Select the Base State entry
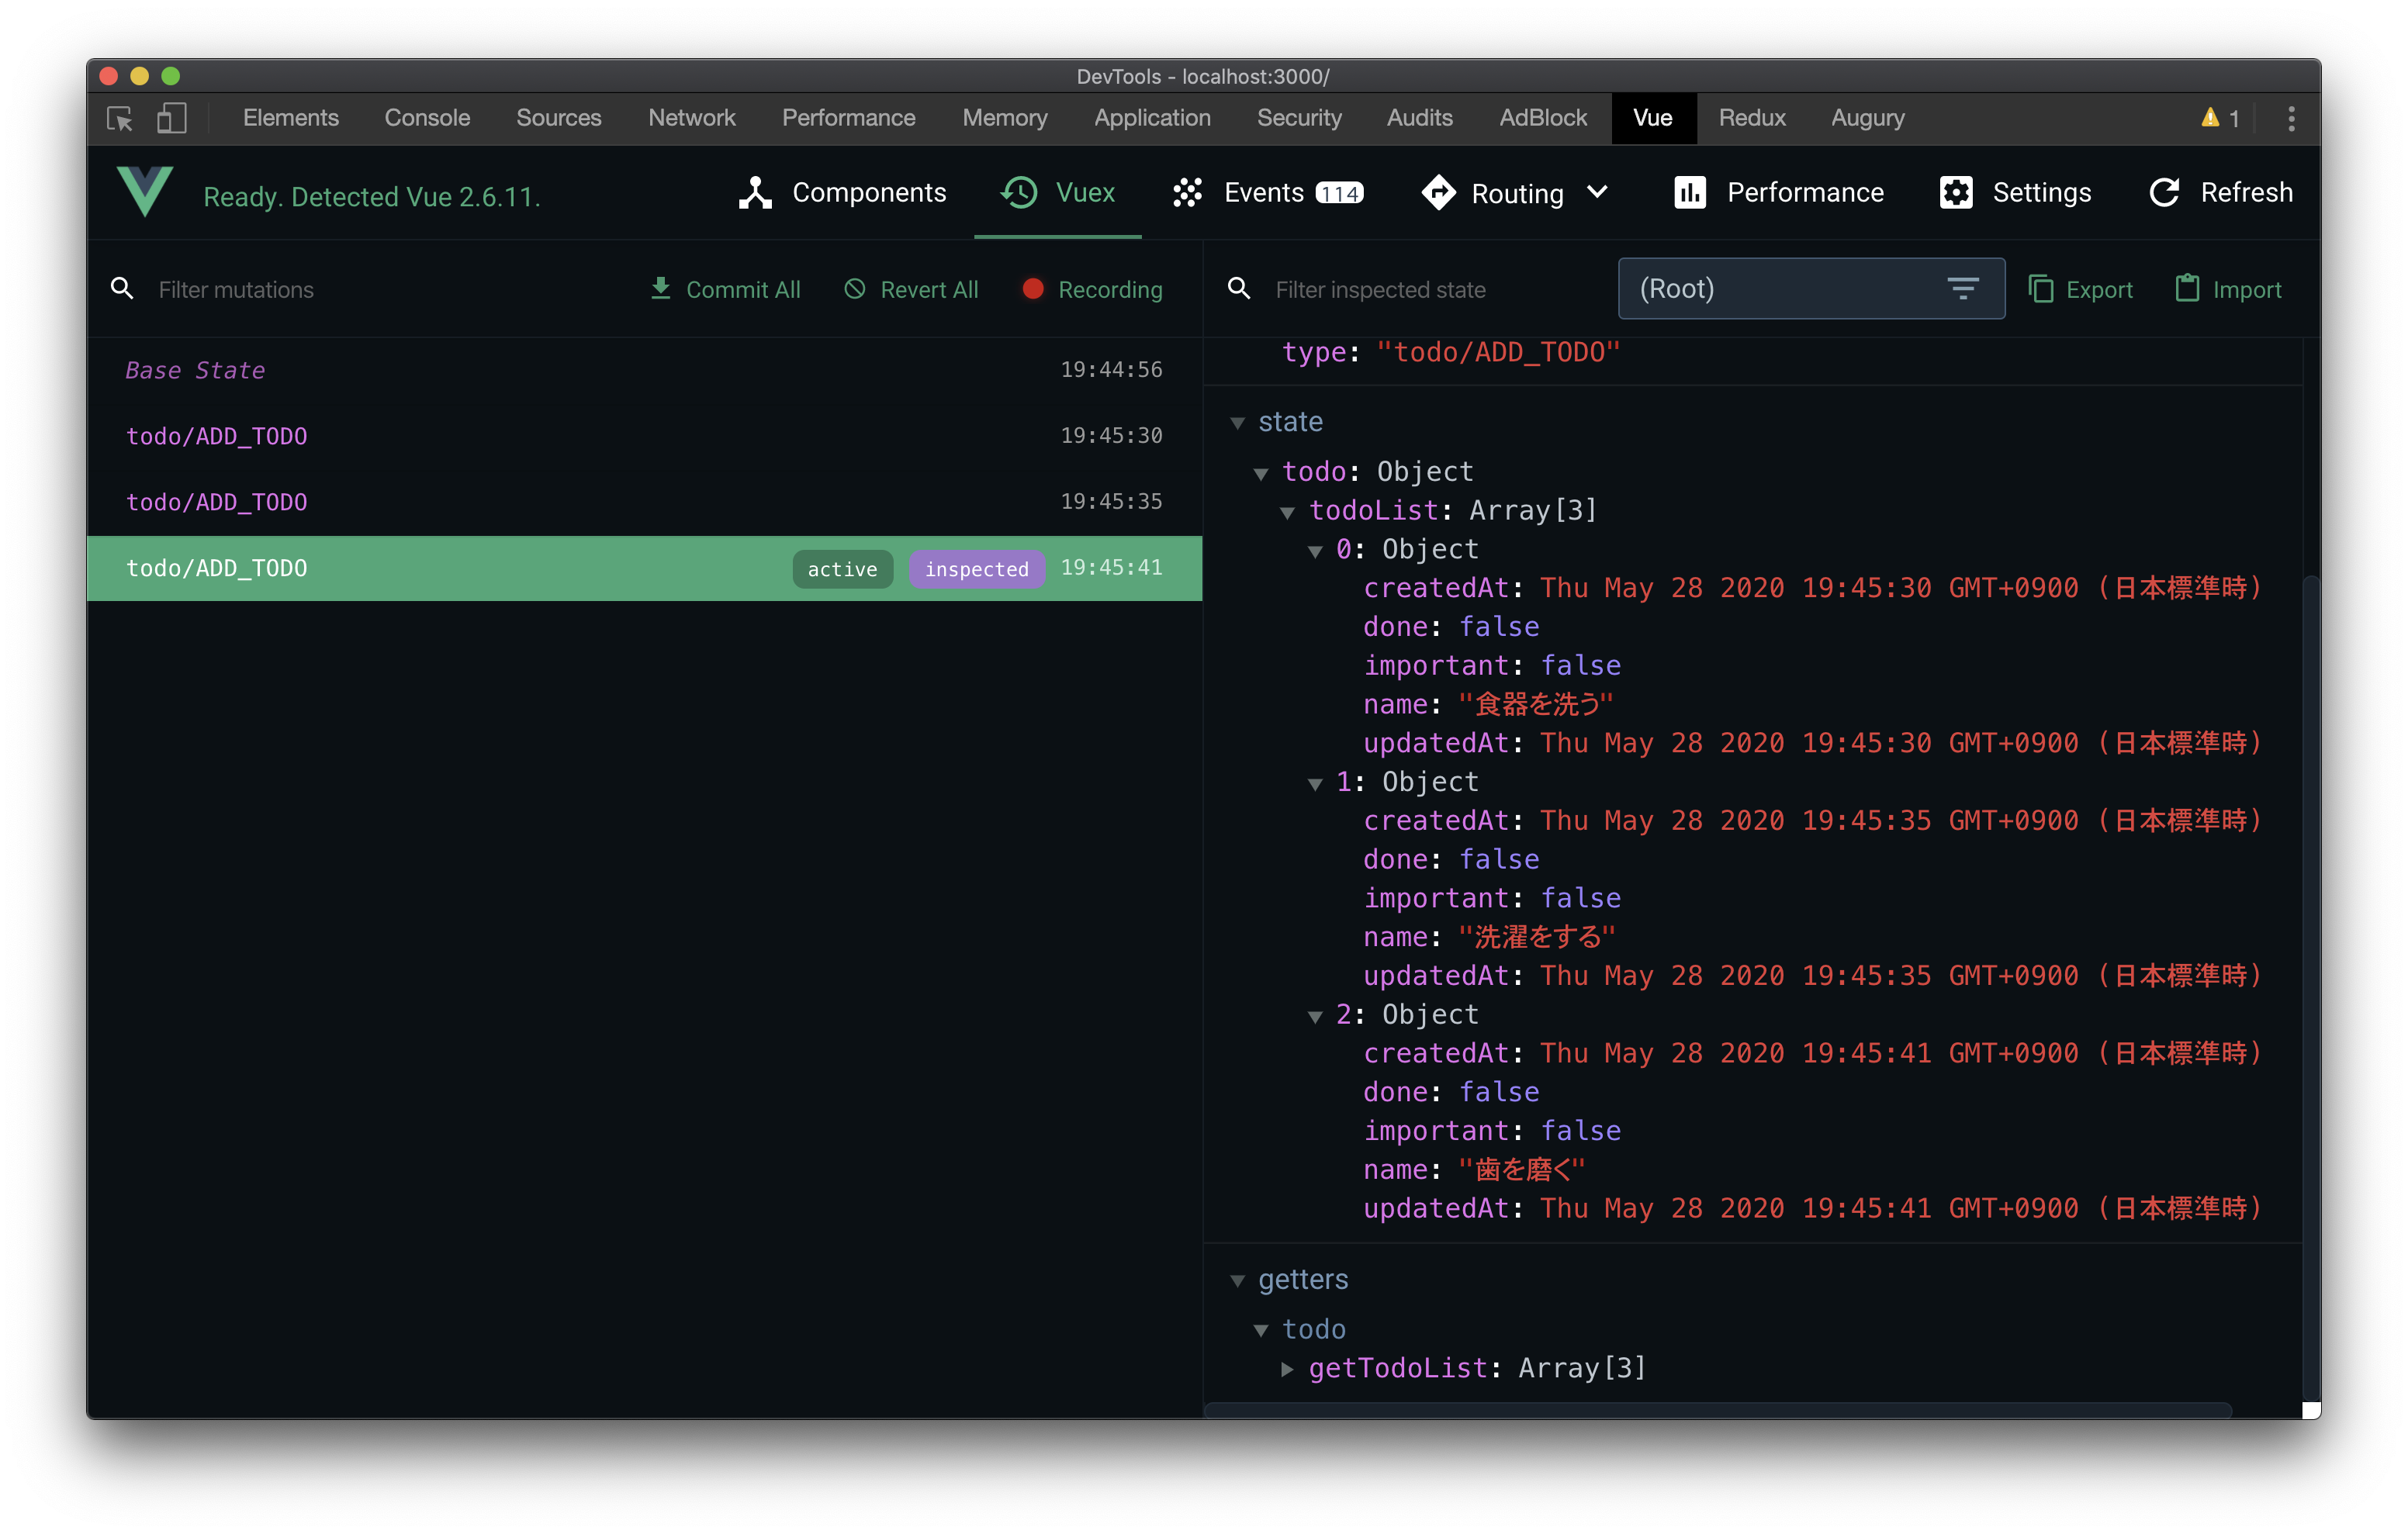The height and width of the screenshot is (1534, 2408). 644,370
